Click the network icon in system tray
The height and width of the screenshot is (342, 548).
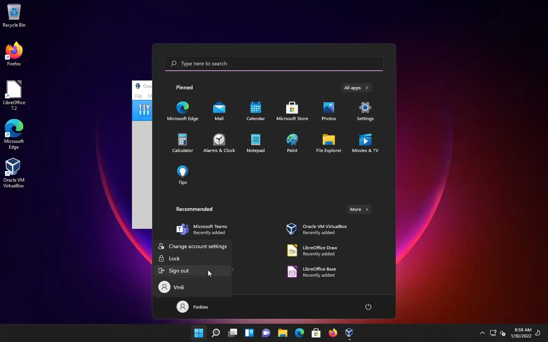click(x=493, y=333)
